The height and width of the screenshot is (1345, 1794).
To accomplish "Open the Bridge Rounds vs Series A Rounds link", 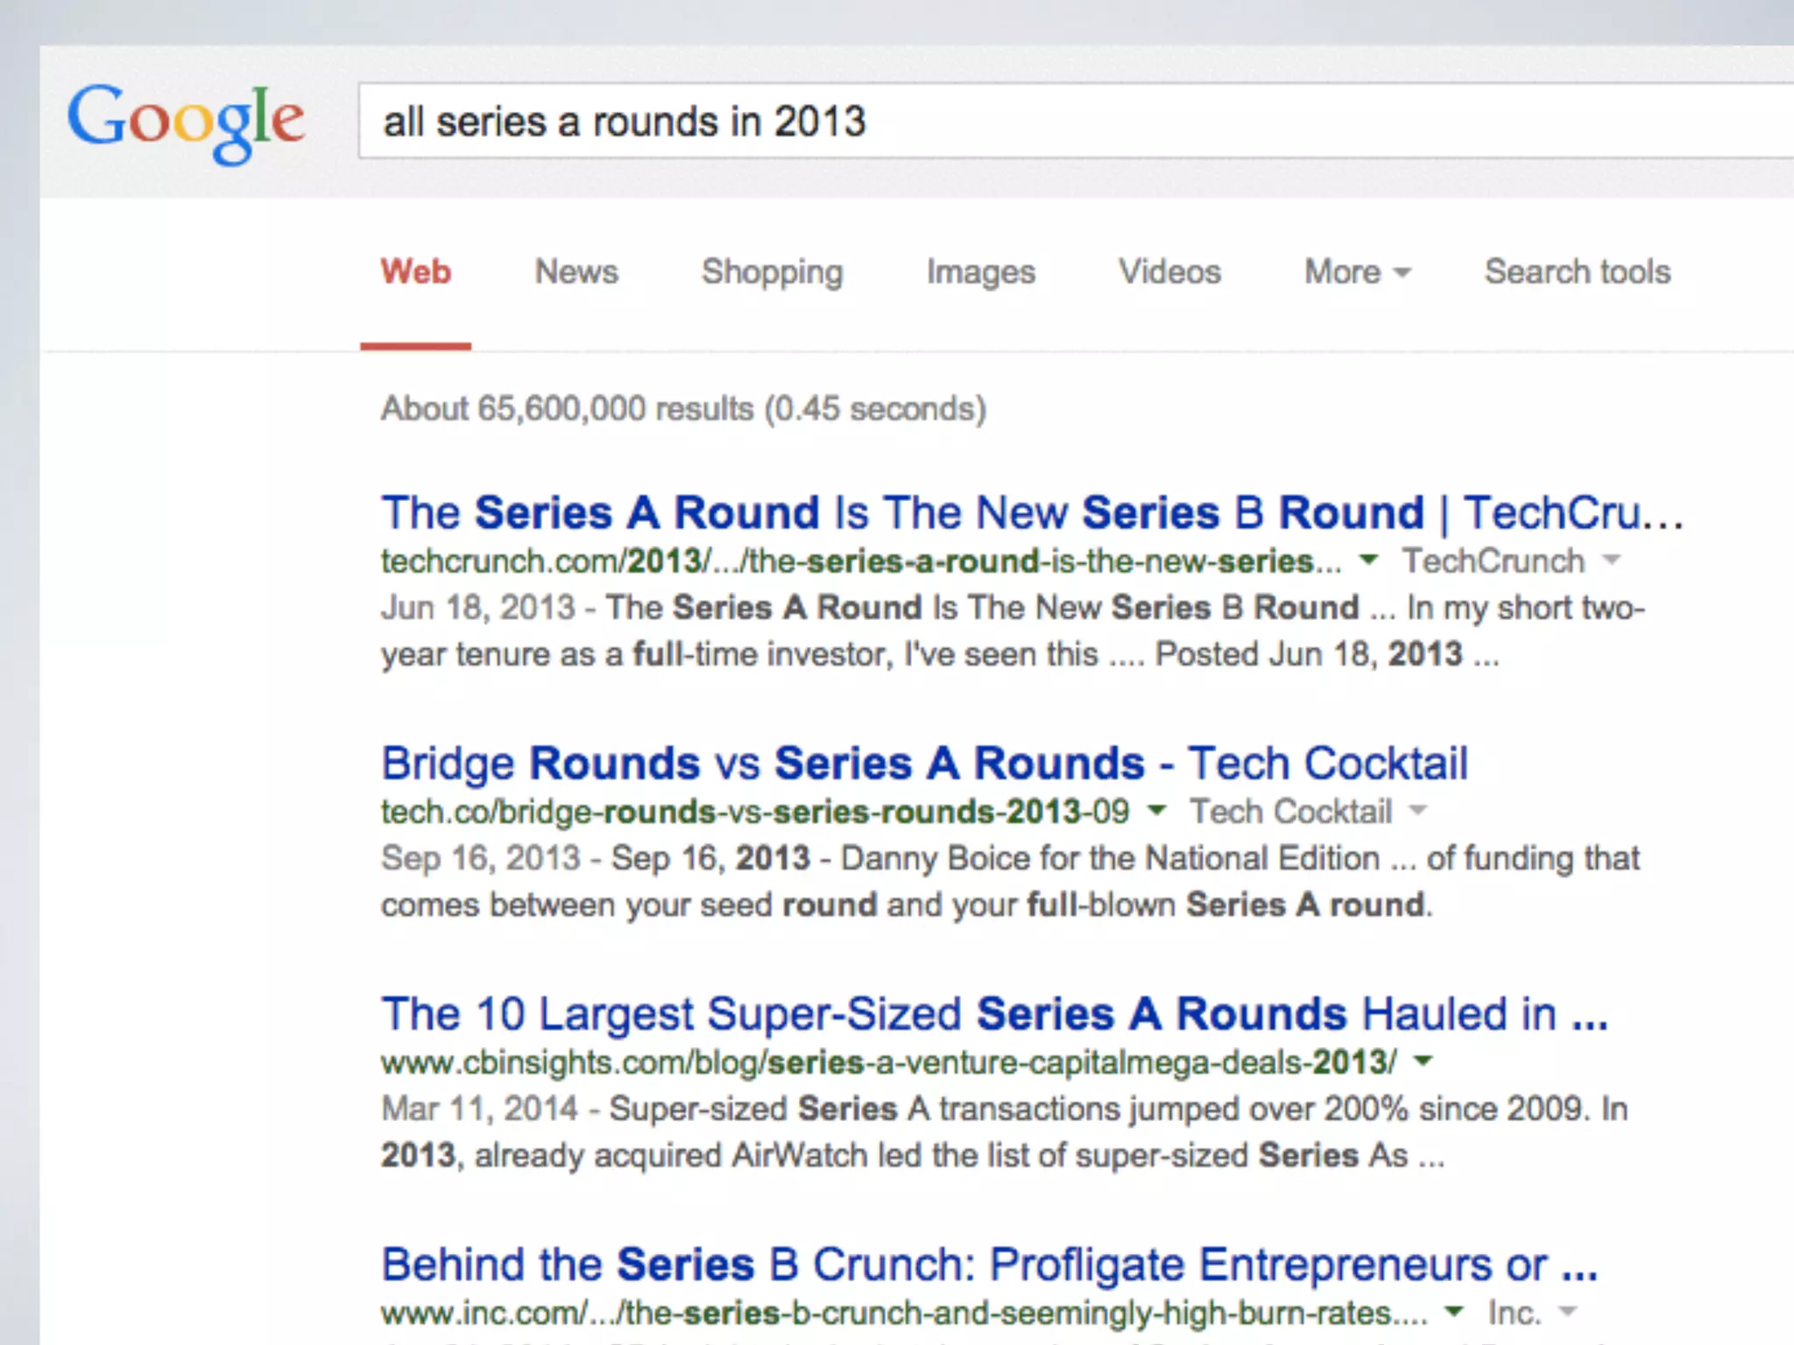I will [923, 763].
